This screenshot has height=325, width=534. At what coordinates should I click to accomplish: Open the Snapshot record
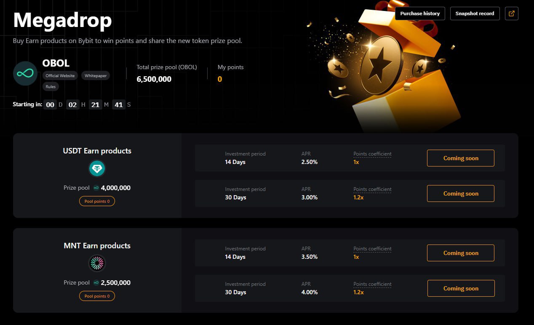tap(475, 13)
